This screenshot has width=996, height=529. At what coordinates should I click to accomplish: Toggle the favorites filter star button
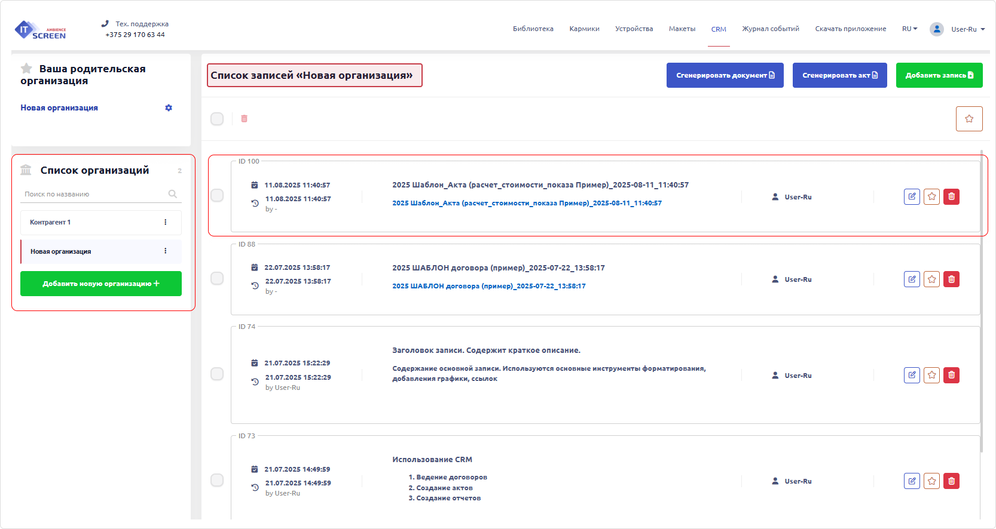tap(968, 119)
